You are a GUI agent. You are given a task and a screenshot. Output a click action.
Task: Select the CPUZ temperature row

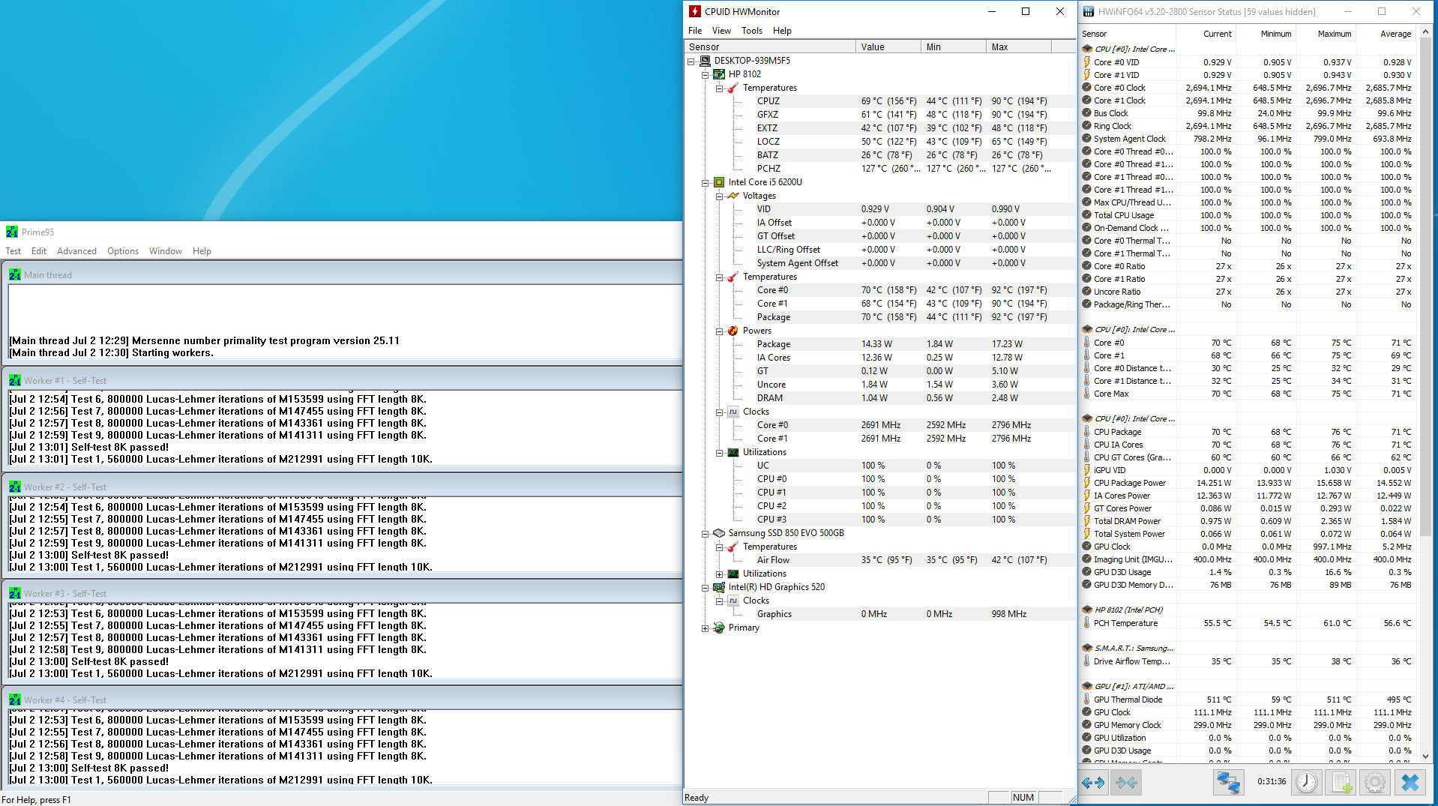(x=881, y=101)
